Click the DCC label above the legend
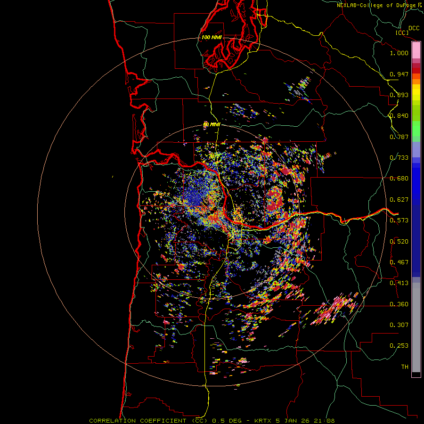 (x=414, y=28)
